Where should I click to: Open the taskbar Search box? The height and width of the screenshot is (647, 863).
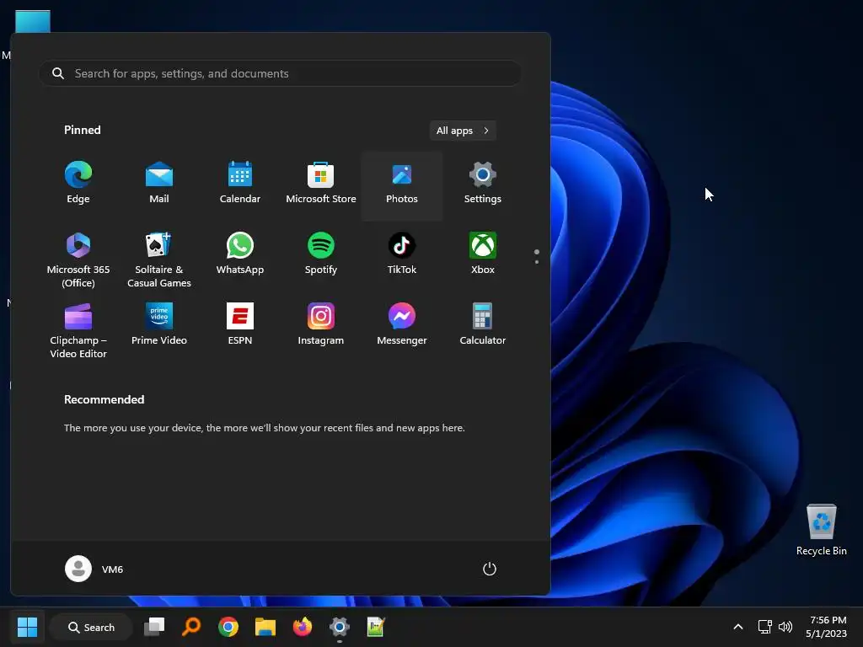(91, 627)
